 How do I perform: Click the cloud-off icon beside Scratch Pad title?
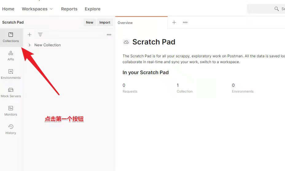pyautogui.click(x=126, y=42)
